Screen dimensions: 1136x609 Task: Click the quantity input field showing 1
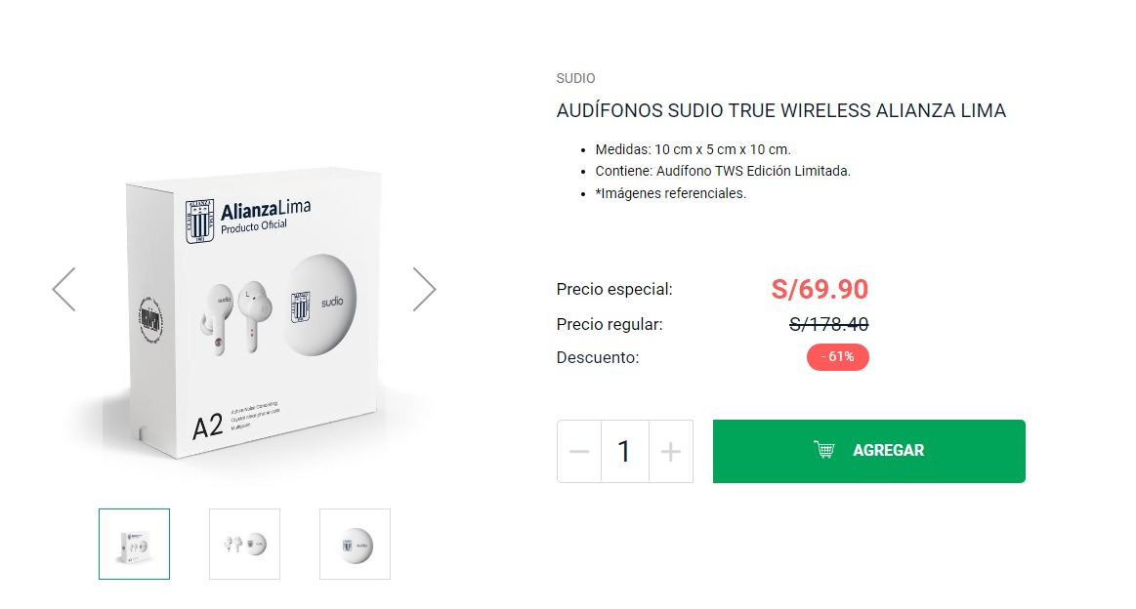[624, 451]
